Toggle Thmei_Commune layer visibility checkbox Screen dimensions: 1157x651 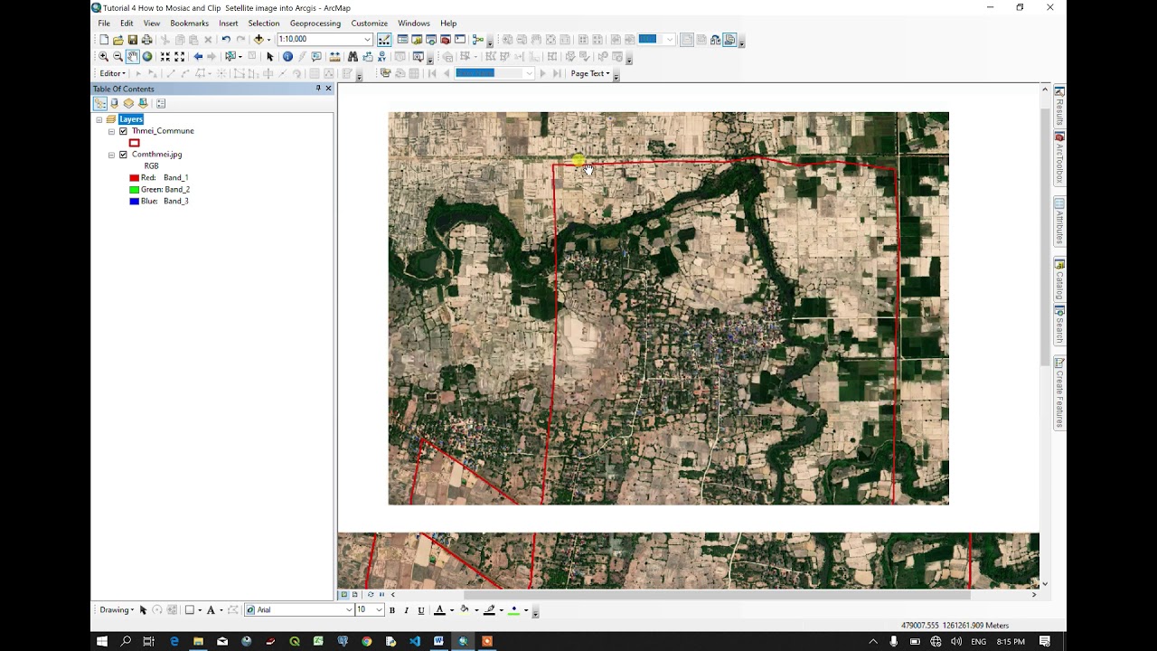pyautogui.click(x=124, y=131)
